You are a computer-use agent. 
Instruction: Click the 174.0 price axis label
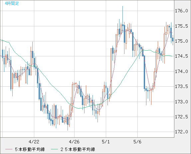pos(181,71)
